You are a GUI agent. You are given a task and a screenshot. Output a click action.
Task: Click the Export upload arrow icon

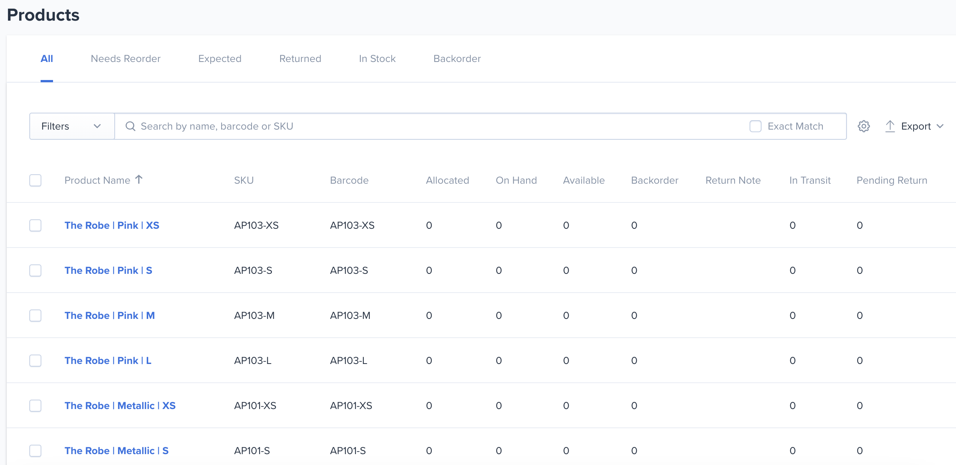click(890, 126)
